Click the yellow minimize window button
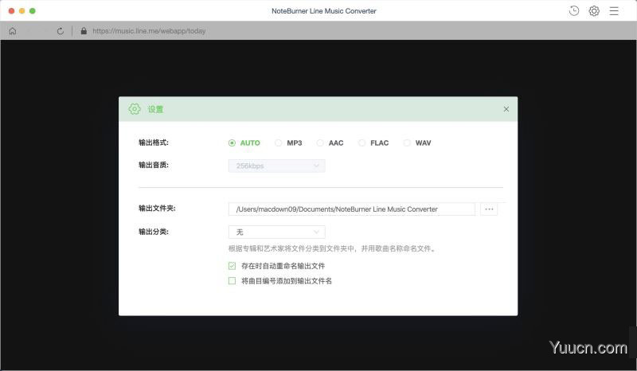Viewport: 637px width, 371px height. tap(22, 11)
